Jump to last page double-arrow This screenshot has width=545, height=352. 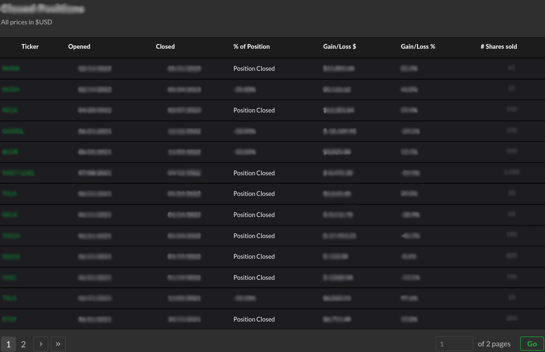tap(58, 344)
